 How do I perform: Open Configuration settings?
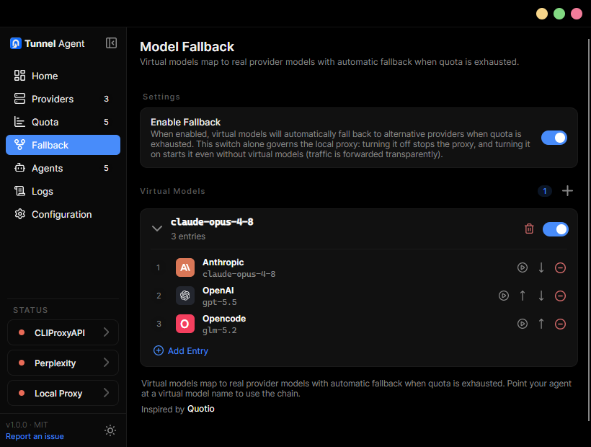63,214
